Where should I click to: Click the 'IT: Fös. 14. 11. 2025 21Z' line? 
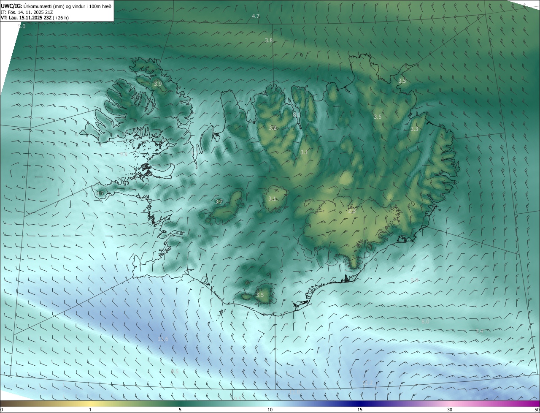point(27,12)
